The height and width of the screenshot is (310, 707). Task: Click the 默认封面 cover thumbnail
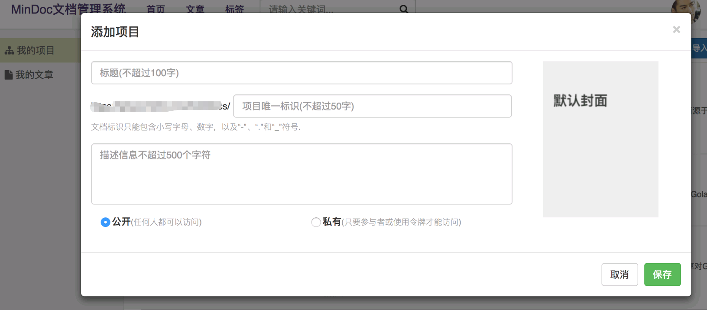click(x=601, y=139)
